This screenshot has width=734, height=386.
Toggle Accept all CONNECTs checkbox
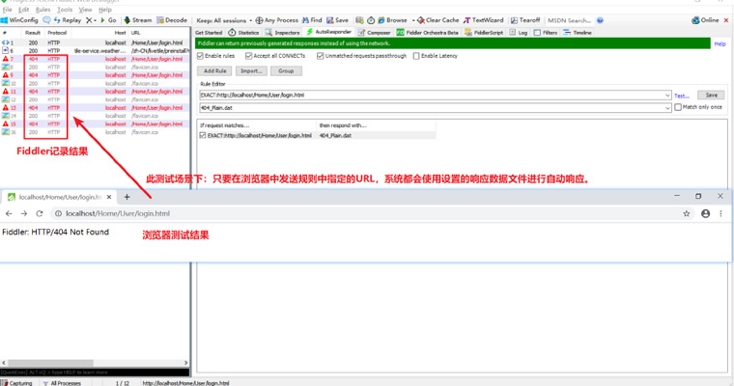pyautogui.click(x=248, y=56)
